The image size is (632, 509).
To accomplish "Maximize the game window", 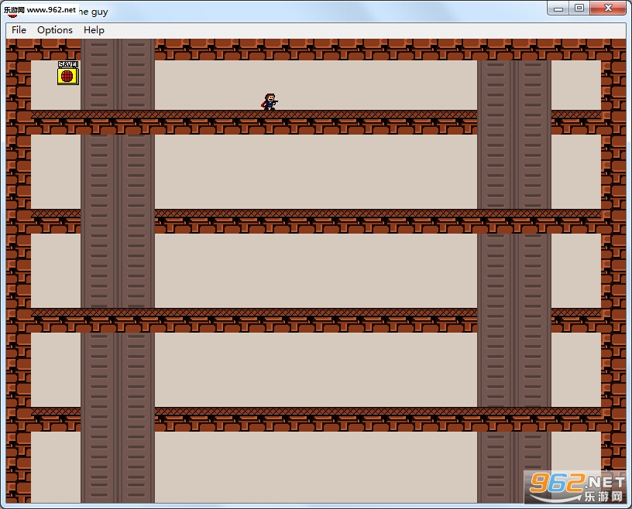I will tap(579, 9).
